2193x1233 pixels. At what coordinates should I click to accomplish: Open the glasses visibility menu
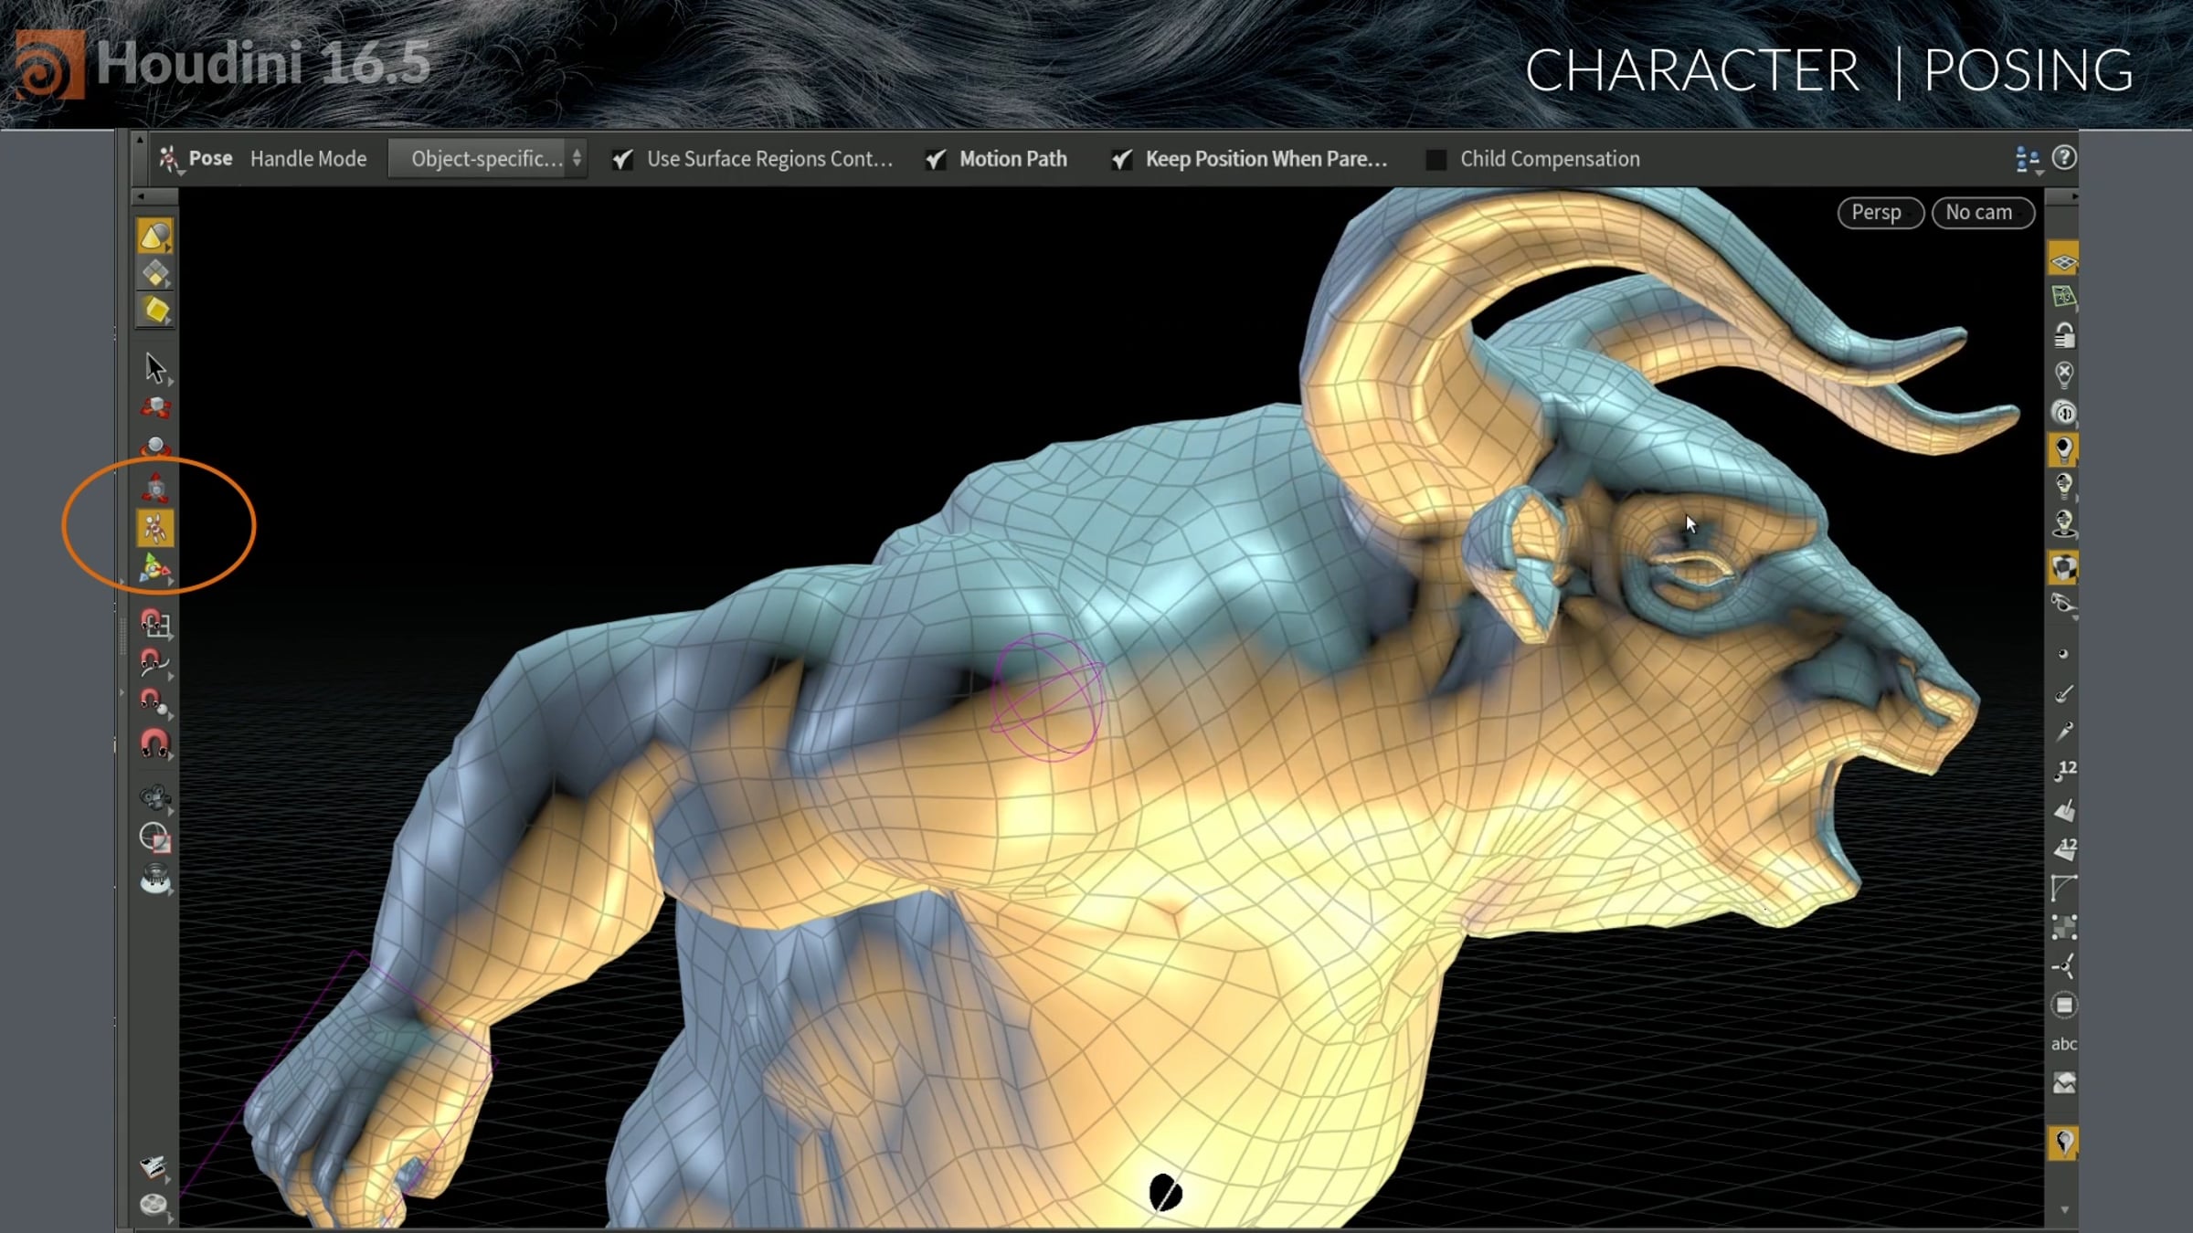(2063, 604)
